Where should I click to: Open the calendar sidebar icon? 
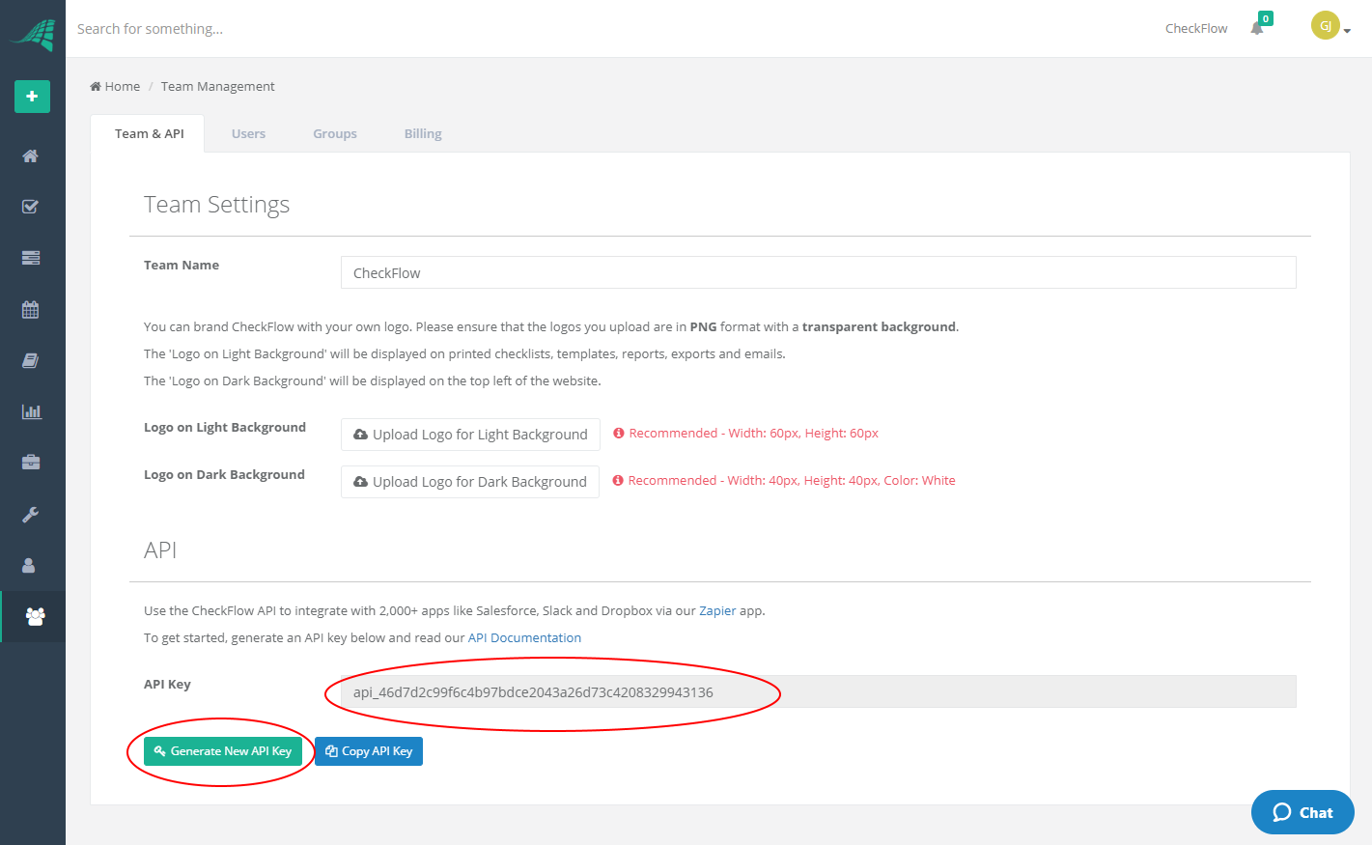pos(31,310)
